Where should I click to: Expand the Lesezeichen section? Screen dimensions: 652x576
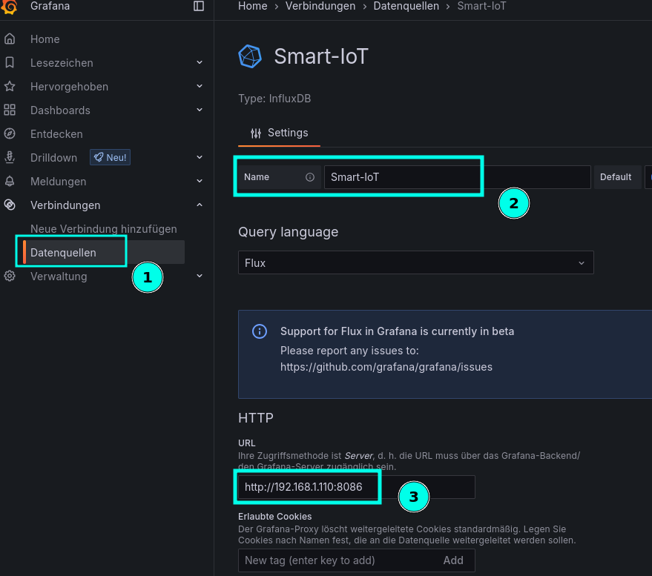200,62
